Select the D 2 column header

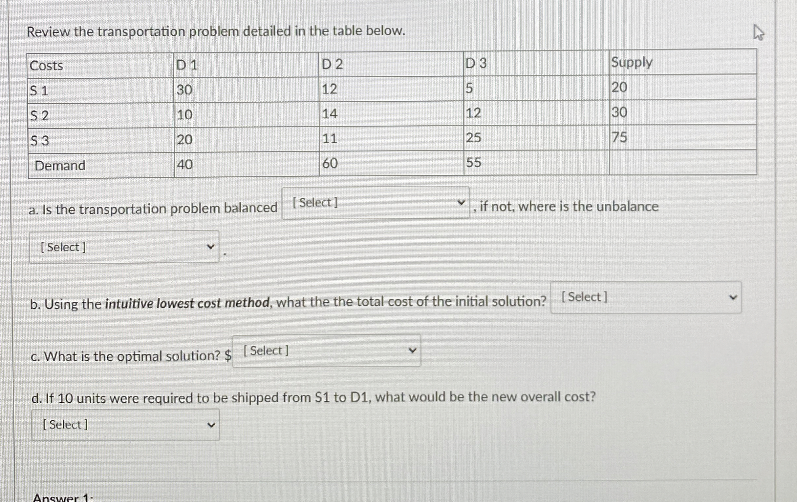(333, 65)
